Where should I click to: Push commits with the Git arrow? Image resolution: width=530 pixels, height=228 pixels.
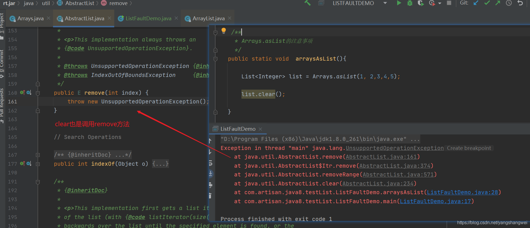pyautogui.click(x=498, y=3)
